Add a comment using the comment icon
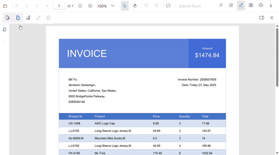The image size is (279, 155). [x=168, y=6]
